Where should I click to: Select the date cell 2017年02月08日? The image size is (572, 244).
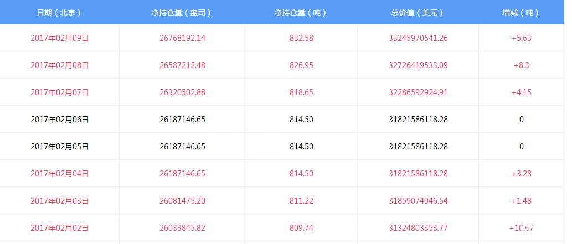[59, 65]
